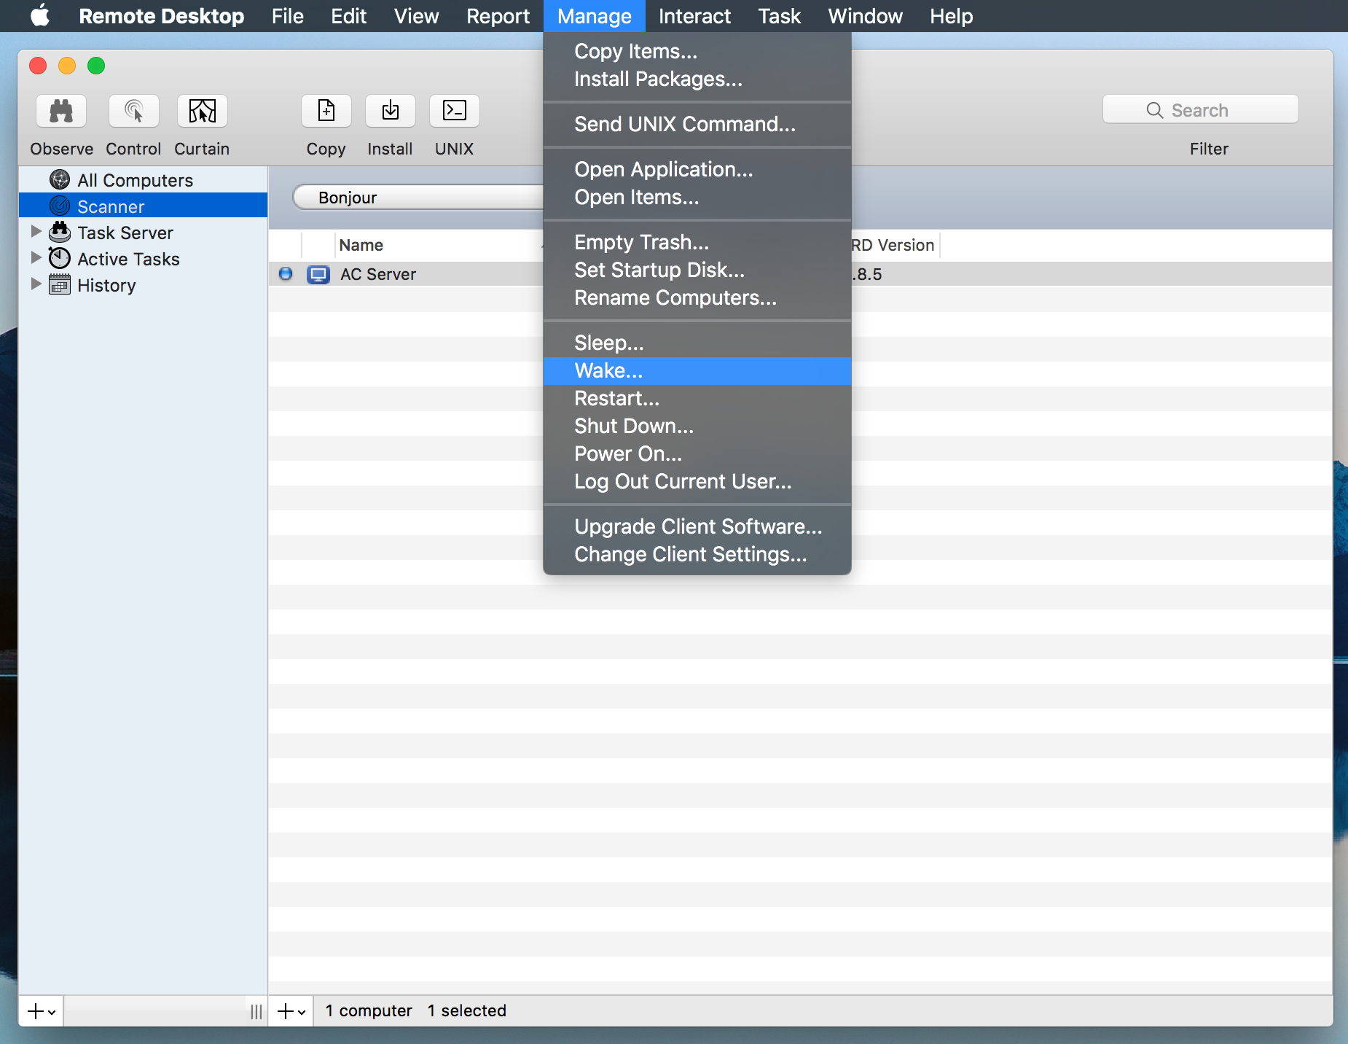Choose Set Startup Disk... menu item

click(x=697, y=270)
